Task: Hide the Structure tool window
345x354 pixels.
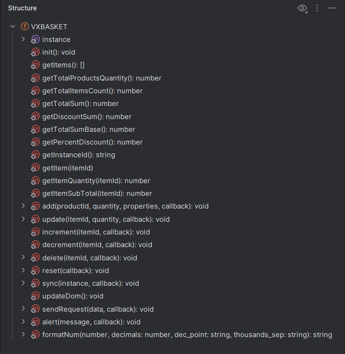Action: 332,8
